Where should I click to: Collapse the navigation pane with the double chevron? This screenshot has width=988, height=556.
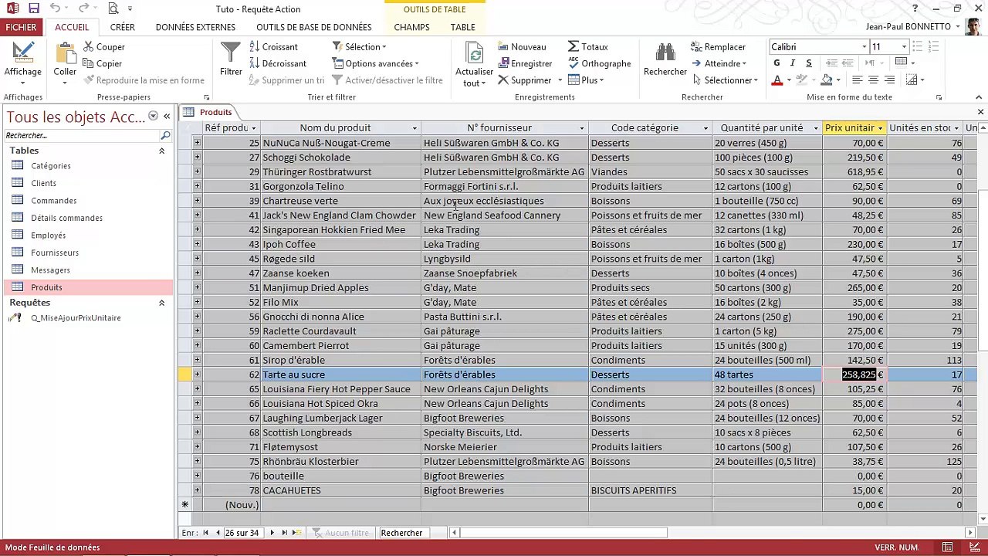pos(167,117)
